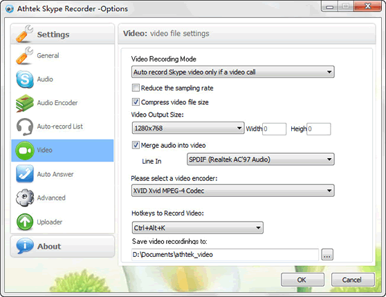Click into the Width input field
Viewport: 386px width, 297px height.
click(x=275, y=129)
